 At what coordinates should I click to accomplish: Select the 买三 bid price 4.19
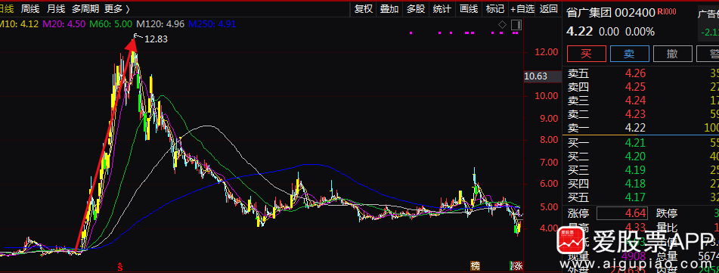pyautogui.click(x=636, y=170)
